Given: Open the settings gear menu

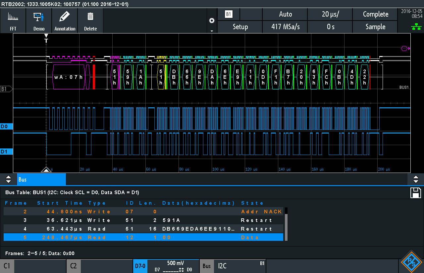Looking at the screenshot, I should point(212,20).
